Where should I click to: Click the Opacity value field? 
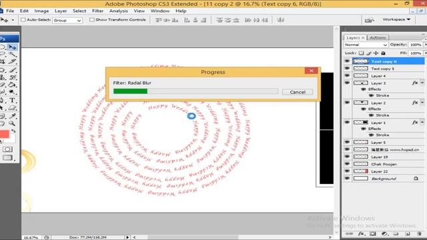point(416,45)
